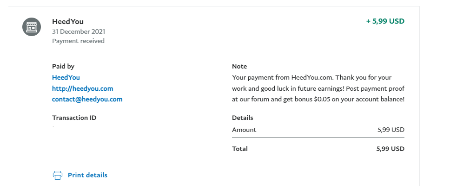Click the Total row label
The image size is (463, 194).
(x=240, y=149)
